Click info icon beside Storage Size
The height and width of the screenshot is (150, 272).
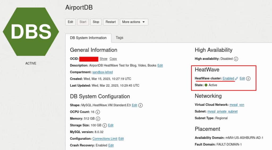coord(105,125)
